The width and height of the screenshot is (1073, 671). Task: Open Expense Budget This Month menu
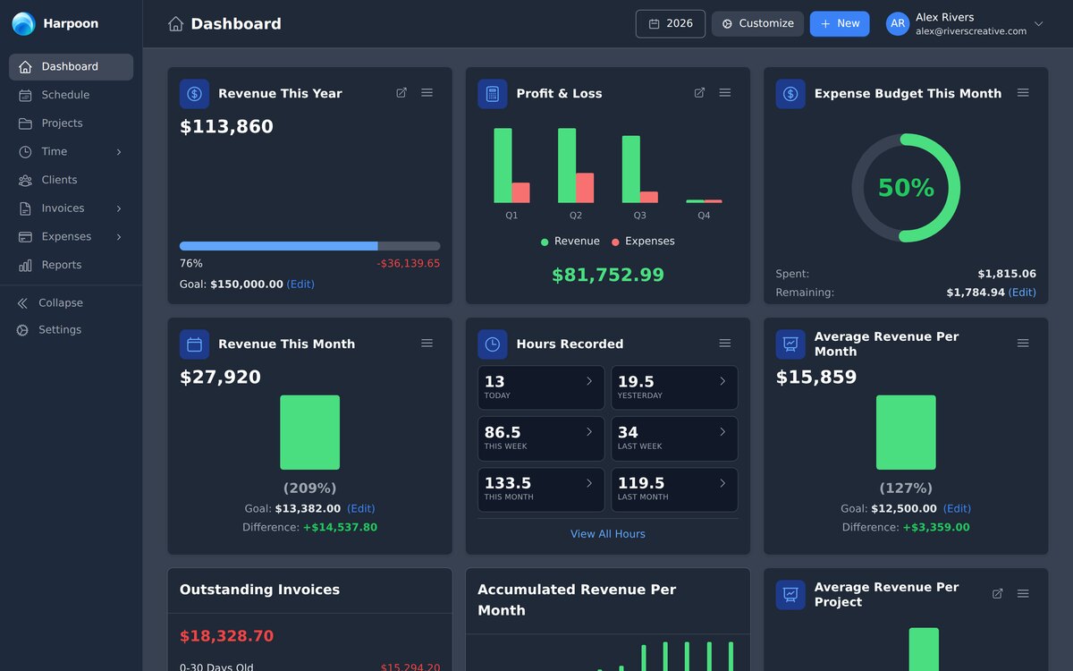tap(1023, 93)
